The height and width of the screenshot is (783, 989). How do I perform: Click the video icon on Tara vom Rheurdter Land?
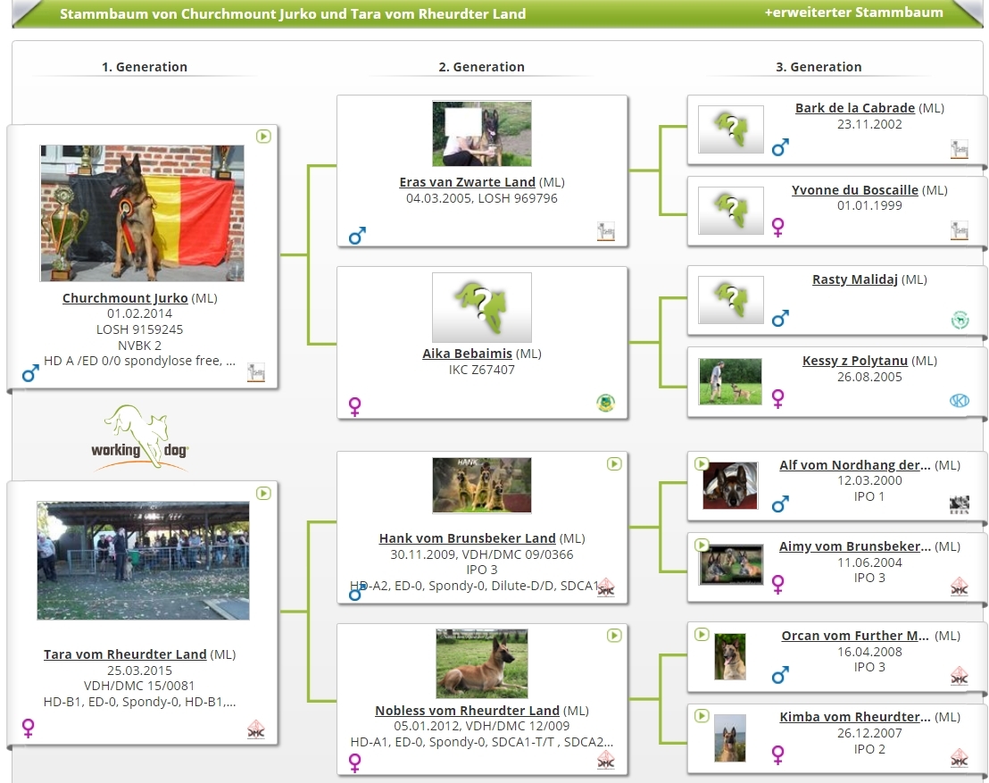coord(263,493)
